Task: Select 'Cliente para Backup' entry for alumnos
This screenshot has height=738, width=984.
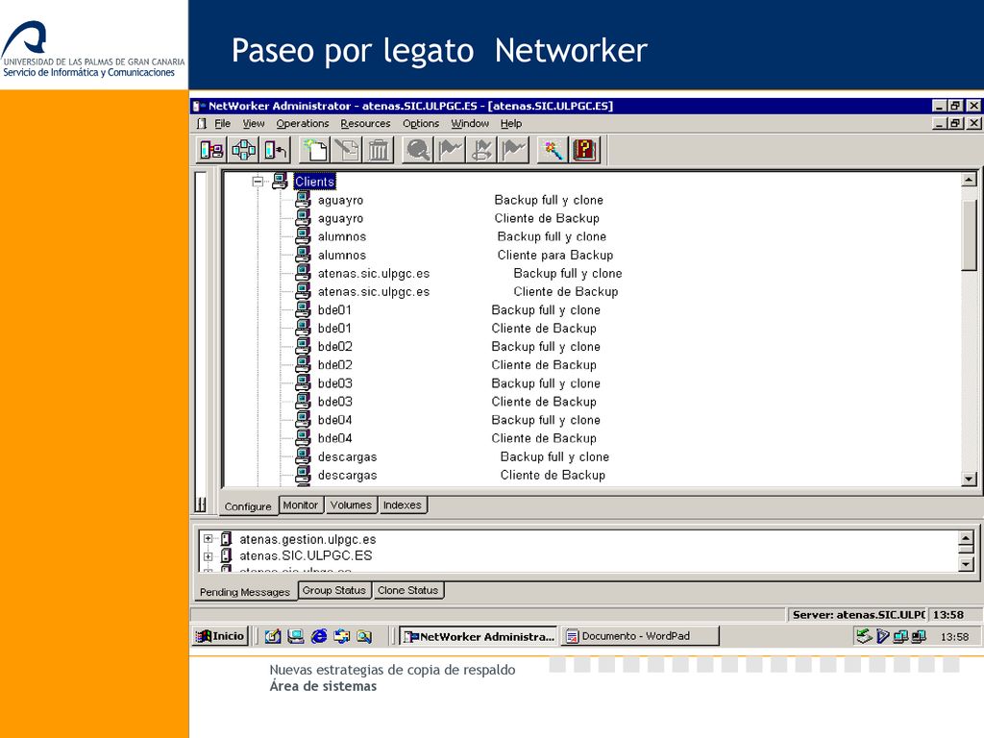Action: coord(554,255)
